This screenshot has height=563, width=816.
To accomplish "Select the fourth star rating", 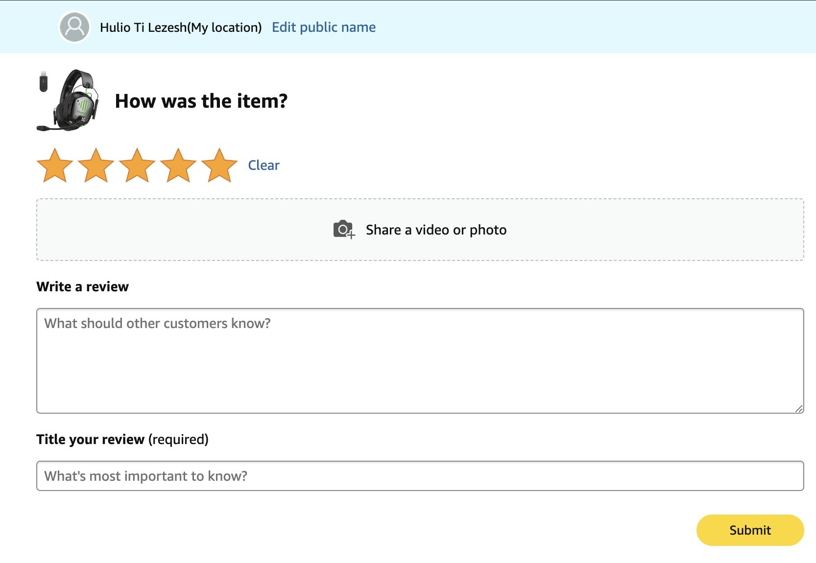I will click(x=178, y=165).
